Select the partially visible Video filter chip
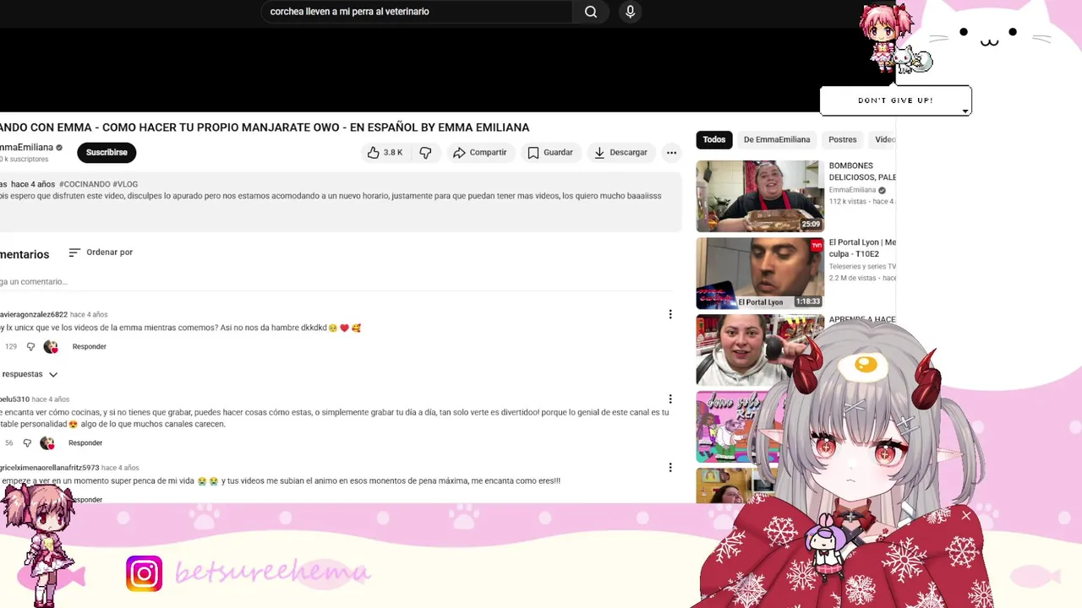1082x608 pixels. [884, 140]
